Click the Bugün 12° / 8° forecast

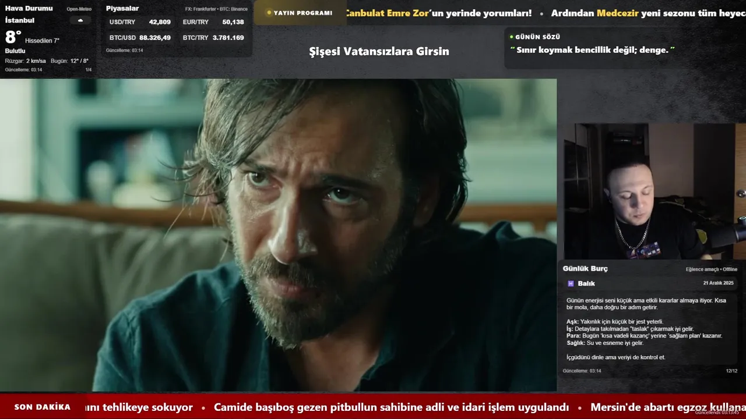coord(69,61)
